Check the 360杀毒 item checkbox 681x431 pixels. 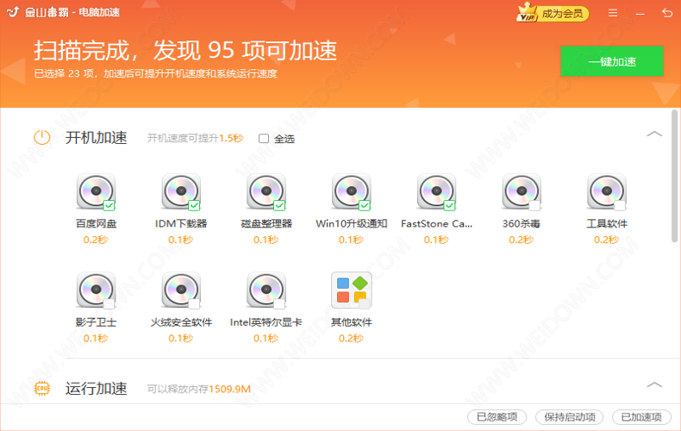click(x=534, y=205)
